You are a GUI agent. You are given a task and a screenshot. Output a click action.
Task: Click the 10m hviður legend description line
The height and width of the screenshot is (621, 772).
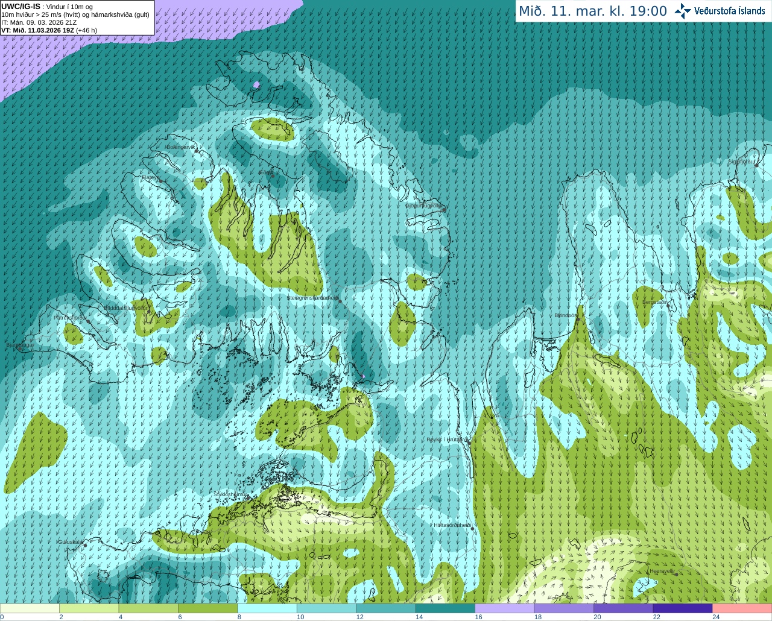75,14
